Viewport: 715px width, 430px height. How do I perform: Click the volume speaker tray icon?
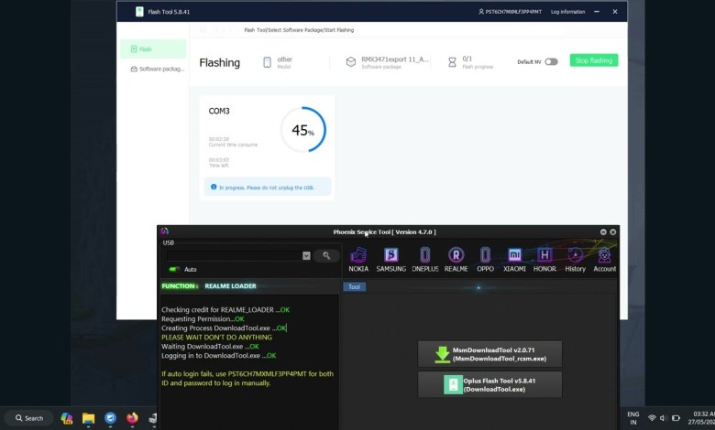(663, 418)
